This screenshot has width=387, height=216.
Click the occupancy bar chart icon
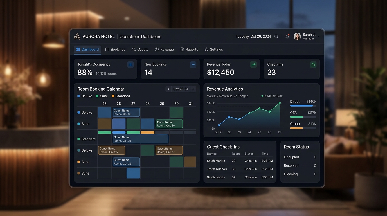[130, 64]
